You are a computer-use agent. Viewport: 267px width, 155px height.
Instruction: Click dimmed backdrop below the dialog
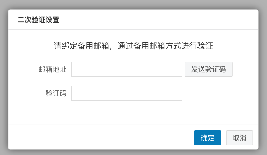pyautogui.click(x=133, y=152)
